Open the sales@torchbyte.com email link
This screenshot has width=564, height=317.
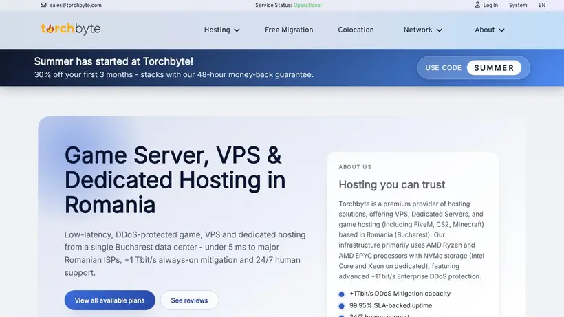tap(76, 6)
